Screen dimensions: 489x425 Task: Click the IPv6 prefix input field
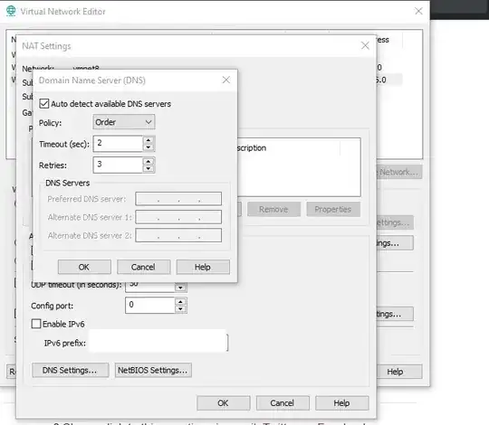(158, 343)
